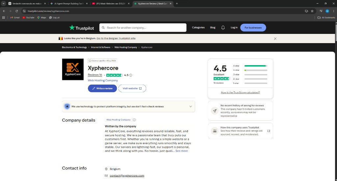
Task: Open the Maps bookmark
Action: point(42,18)
